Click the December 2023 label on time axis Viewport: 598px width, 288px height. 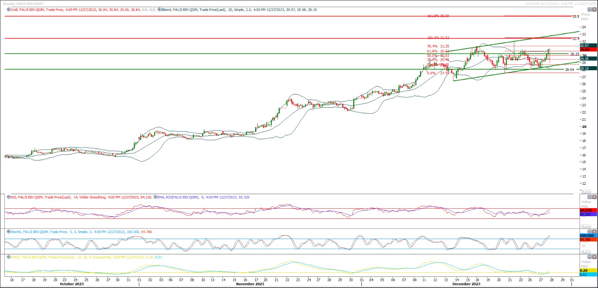[x=466, y=284]
